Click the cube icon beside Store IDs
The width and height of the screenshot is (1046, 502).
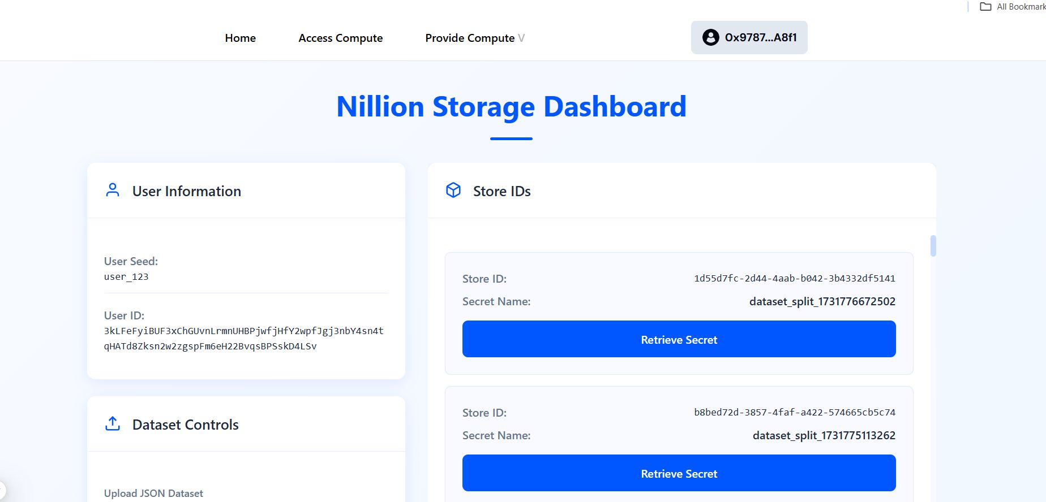coord(453,191)
